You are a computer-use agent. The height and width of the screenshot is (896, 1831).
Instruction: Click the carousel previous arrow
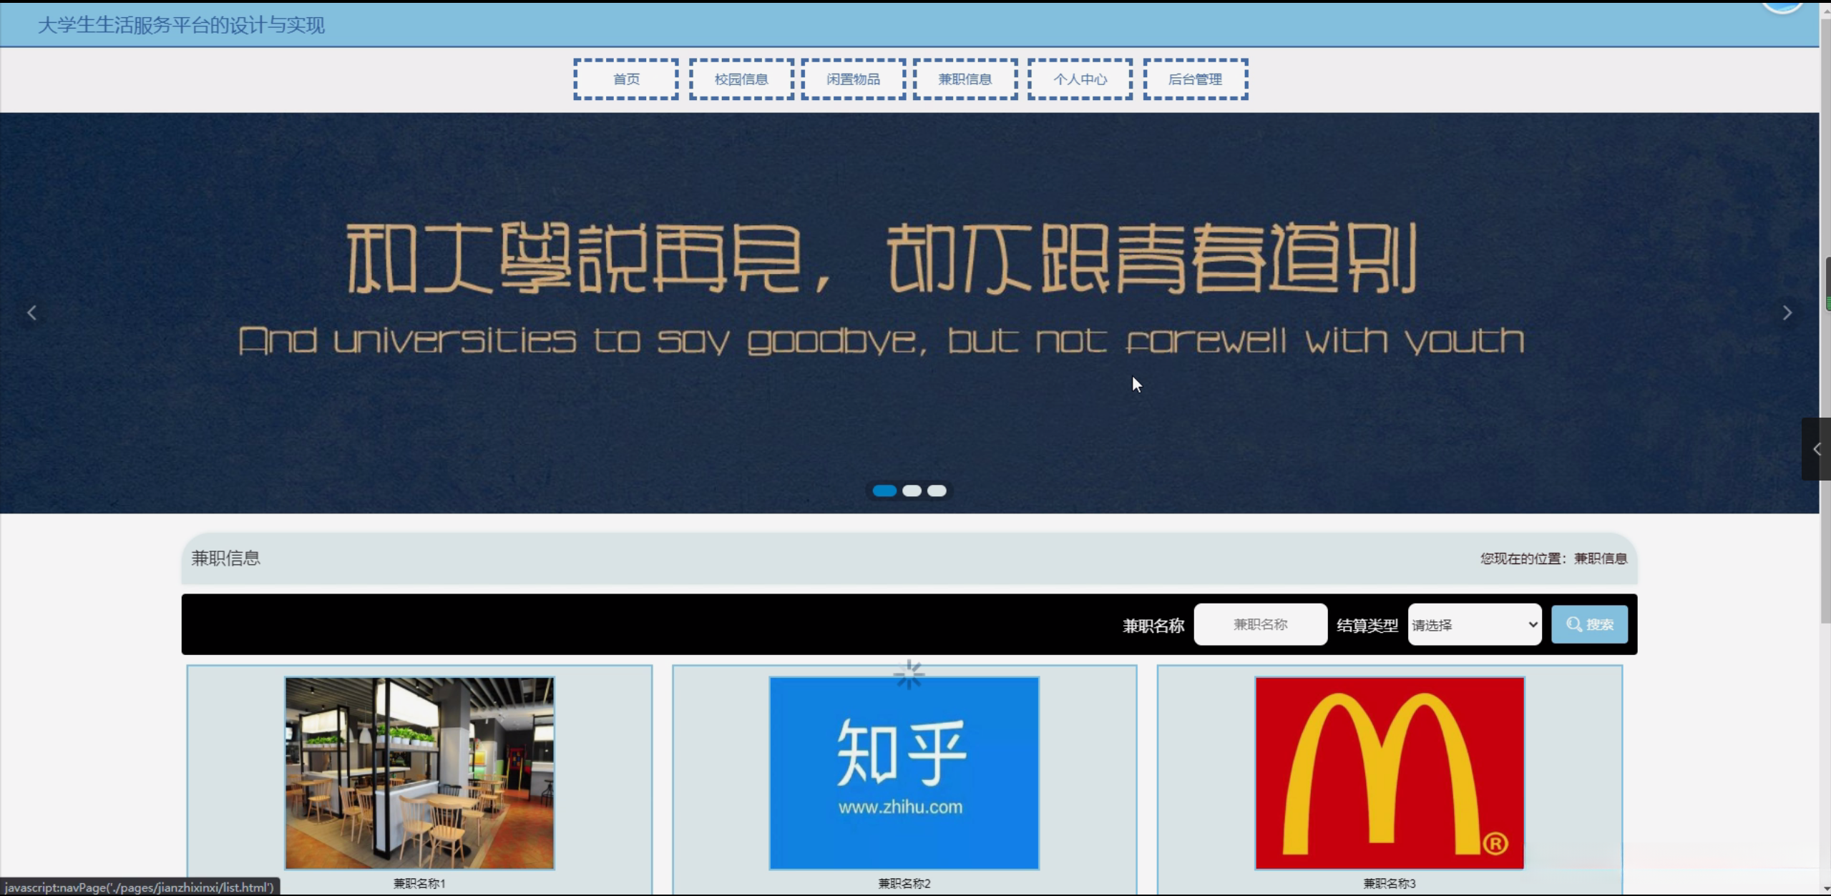(x=31, y=312)
